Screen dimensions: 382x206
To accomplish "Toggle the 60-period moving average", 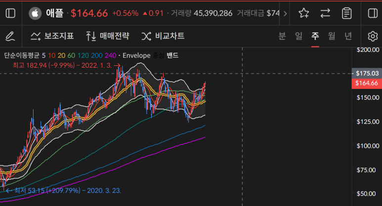I will pos(71,55).
